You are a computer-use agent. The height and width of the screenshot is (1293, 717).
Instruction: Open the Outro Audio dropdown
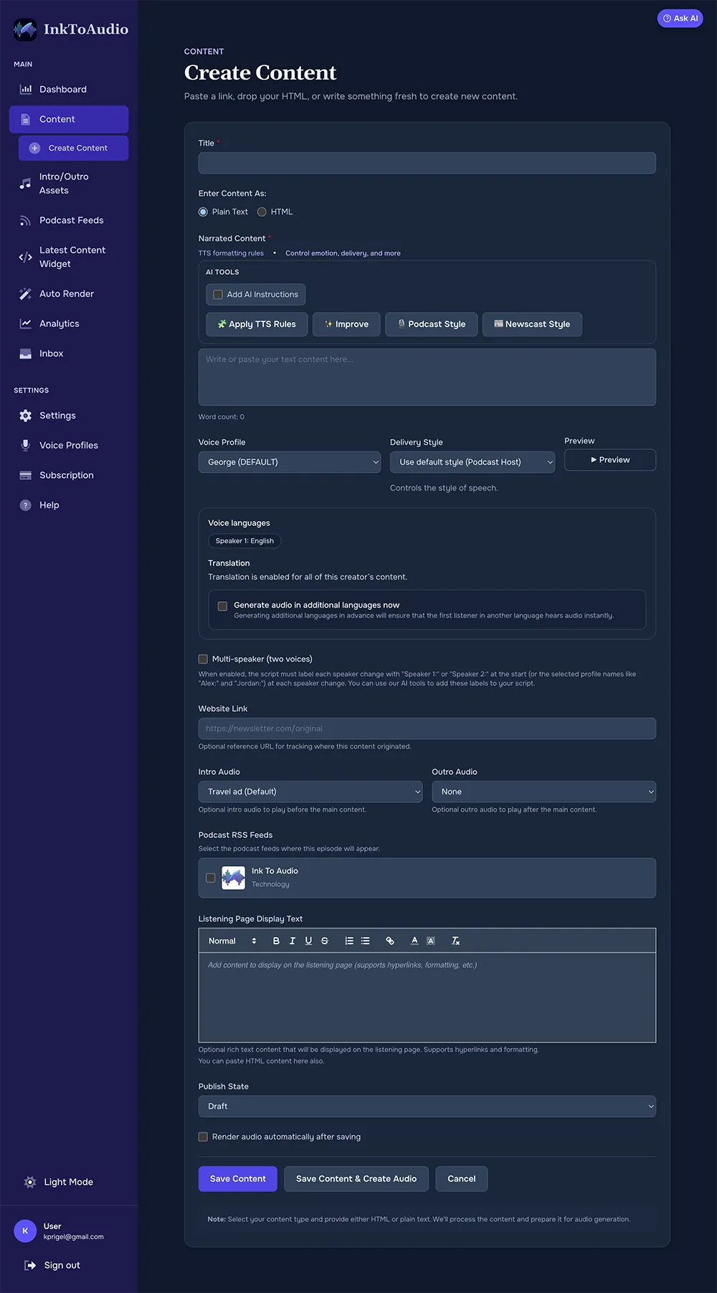click(x=543, y=791)
